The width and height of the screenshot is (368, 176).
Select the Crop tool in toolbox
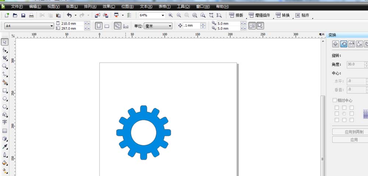point(5,58)
